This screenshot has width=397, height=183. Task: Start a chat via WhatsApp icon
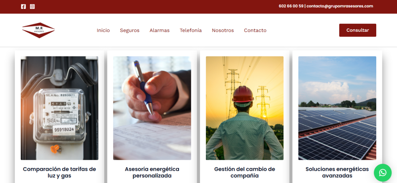[383, 173]
